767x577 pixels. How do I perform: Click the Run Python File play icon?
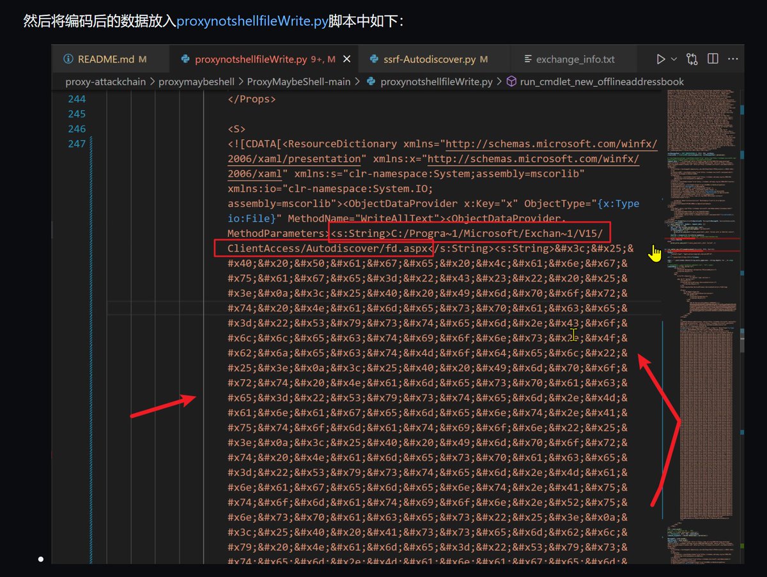pyautogui.click(x=661, y=59)
